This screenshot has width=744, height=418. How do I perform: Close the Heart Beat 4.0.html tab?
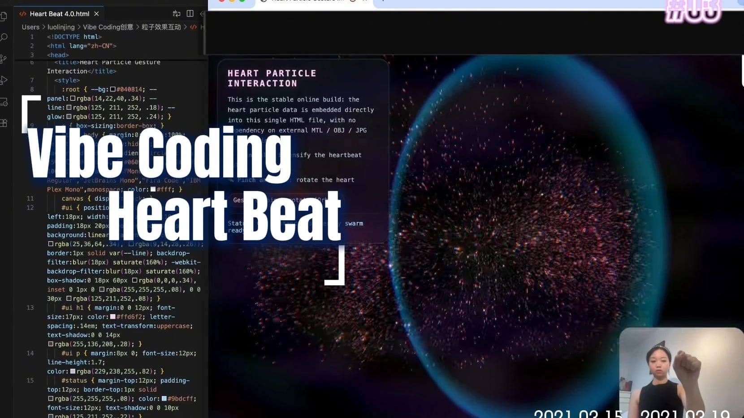click(x=96, y=14)
